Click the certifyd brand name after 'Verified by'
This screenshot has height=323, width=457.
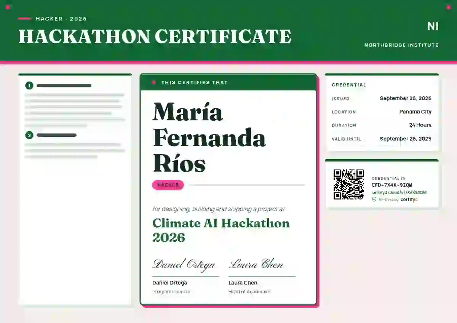[409, 199]
